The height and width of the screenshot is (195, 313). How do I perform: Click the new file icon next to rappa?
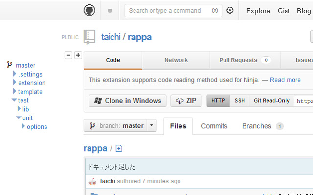pos(119,148)
